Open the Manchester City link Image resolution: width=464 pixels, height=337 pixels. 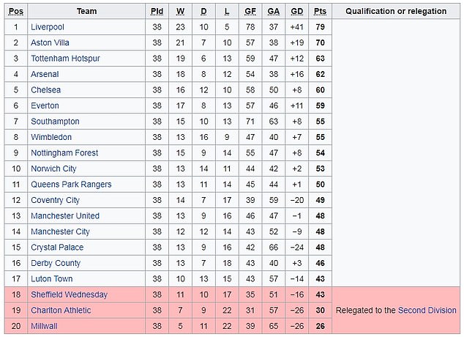click(60, 232)
